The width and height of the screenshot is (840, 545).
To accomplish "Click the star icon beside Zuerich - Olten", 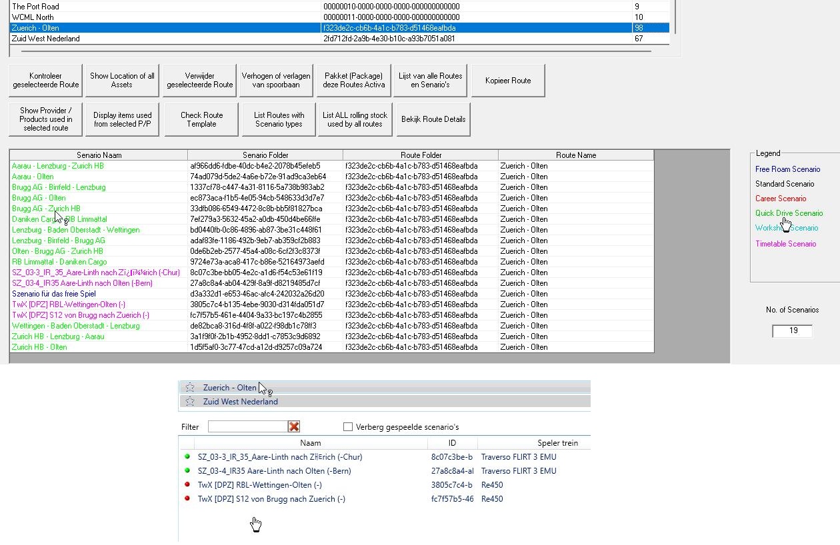I will [190, 387].
